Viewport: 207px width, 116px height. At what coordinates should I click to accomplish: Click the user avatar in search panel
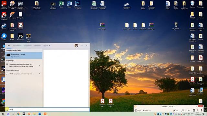[x=76, y=46]
